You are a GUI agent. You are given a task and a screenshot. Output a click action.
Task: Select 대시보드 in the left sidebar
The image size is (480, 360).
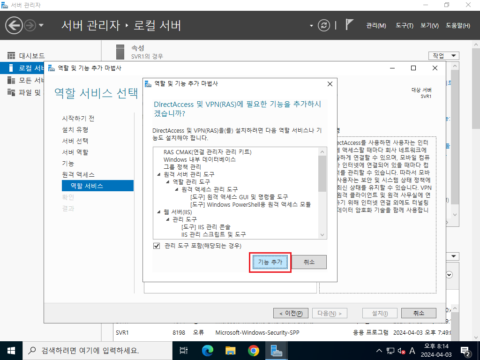(x=32, y=56)
